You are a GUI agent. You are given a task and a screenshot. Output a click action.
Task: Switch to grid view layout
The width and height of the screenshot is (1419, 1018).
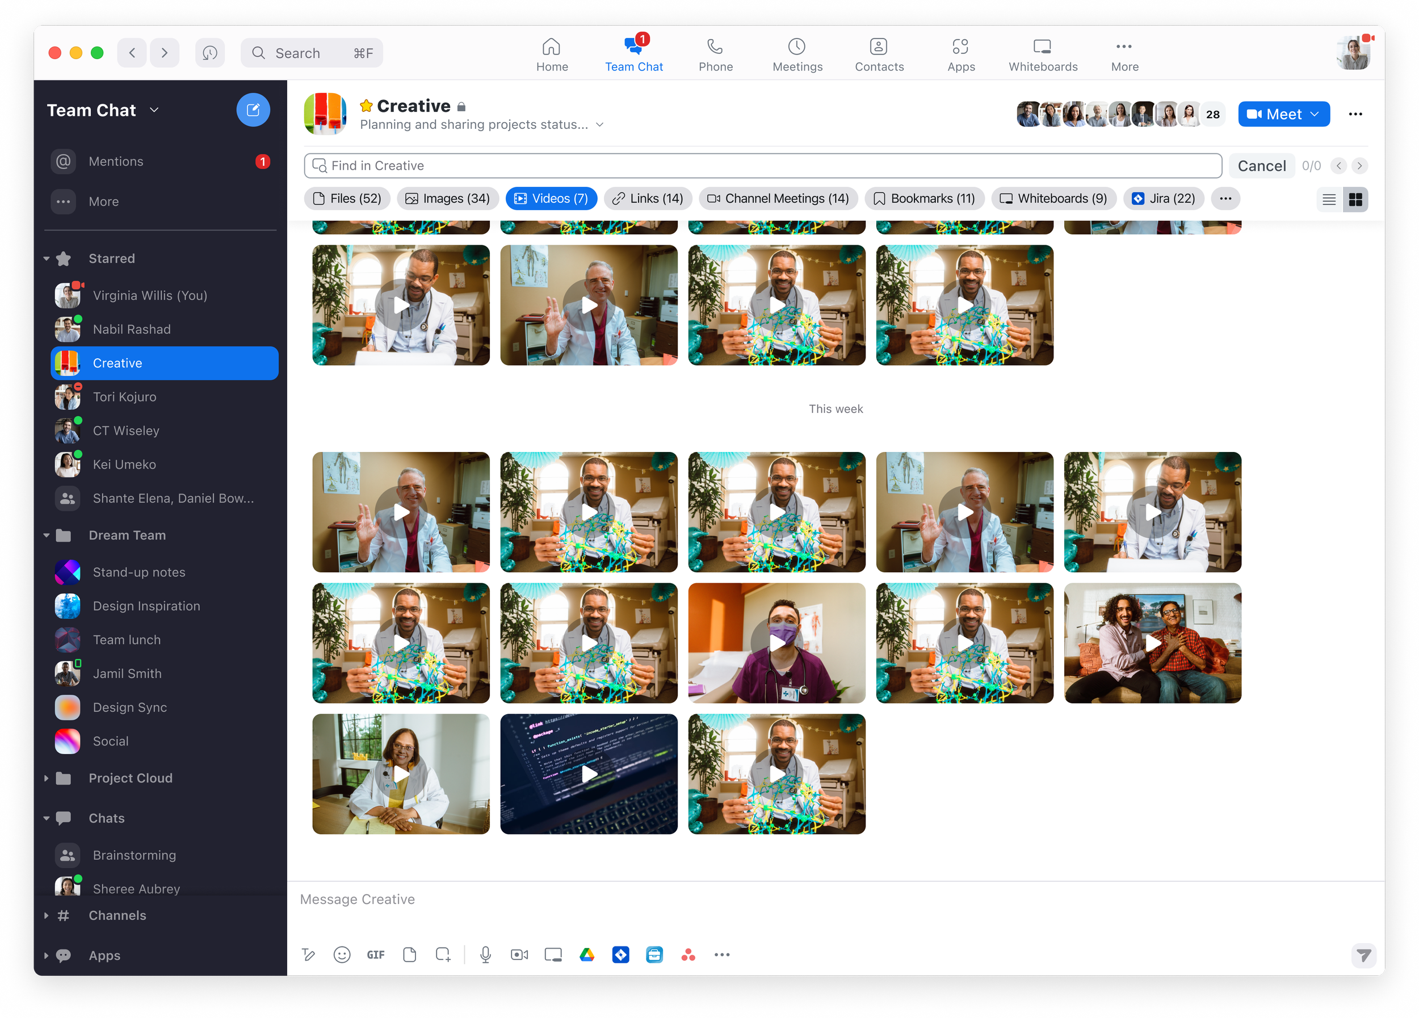pos(1355,199)
